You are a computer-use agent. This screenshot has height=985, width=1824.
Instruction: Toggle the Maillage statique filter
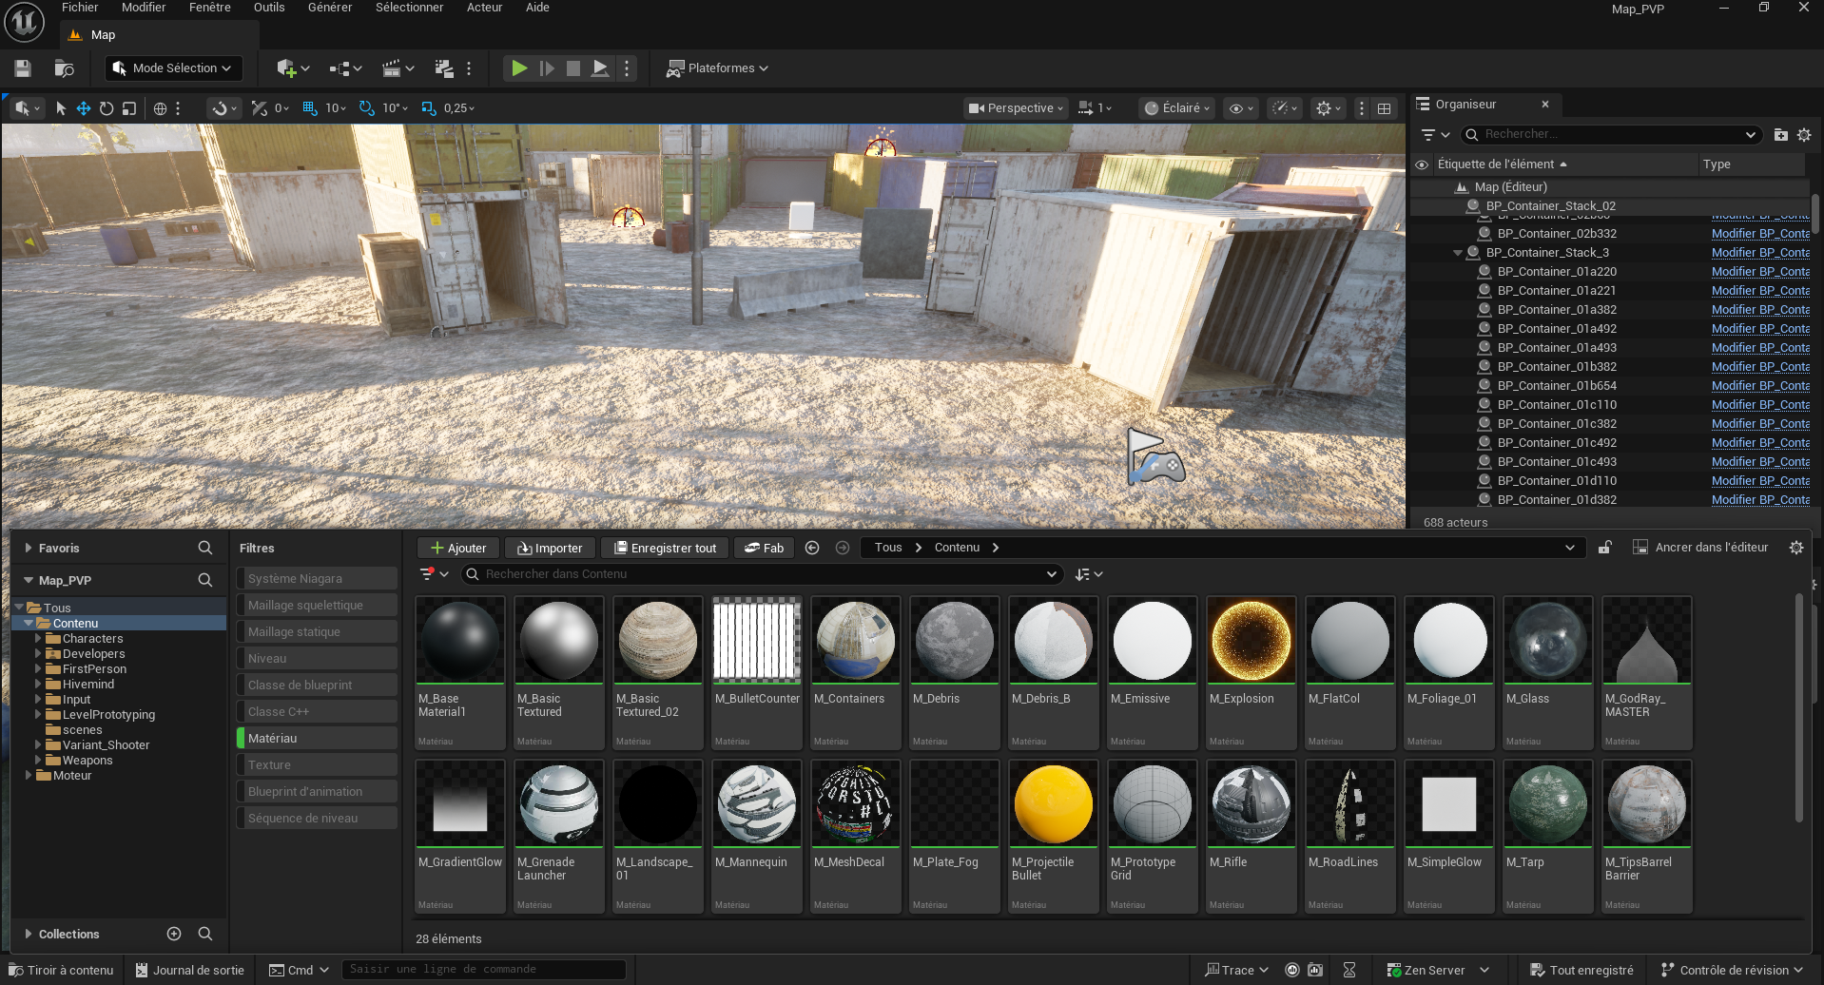click(316, 631)
